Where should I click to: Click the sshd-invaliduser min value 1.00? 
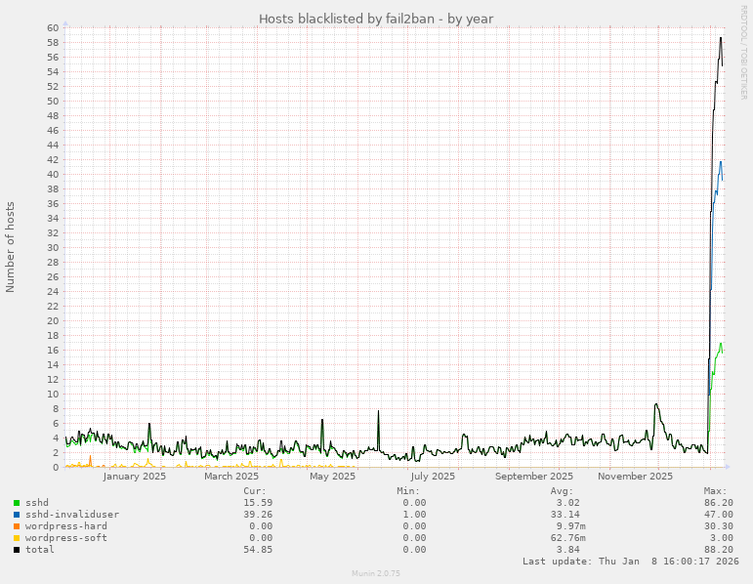[x=414, y=515]
